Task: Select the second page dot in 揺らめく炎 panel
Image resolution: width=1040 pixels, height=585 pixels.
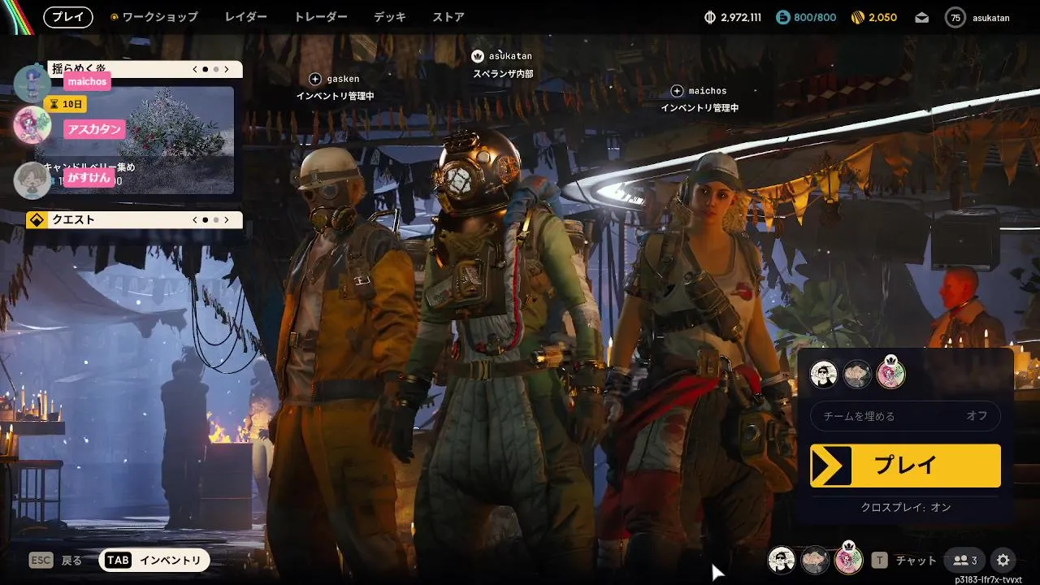Action: coord(215,69)
